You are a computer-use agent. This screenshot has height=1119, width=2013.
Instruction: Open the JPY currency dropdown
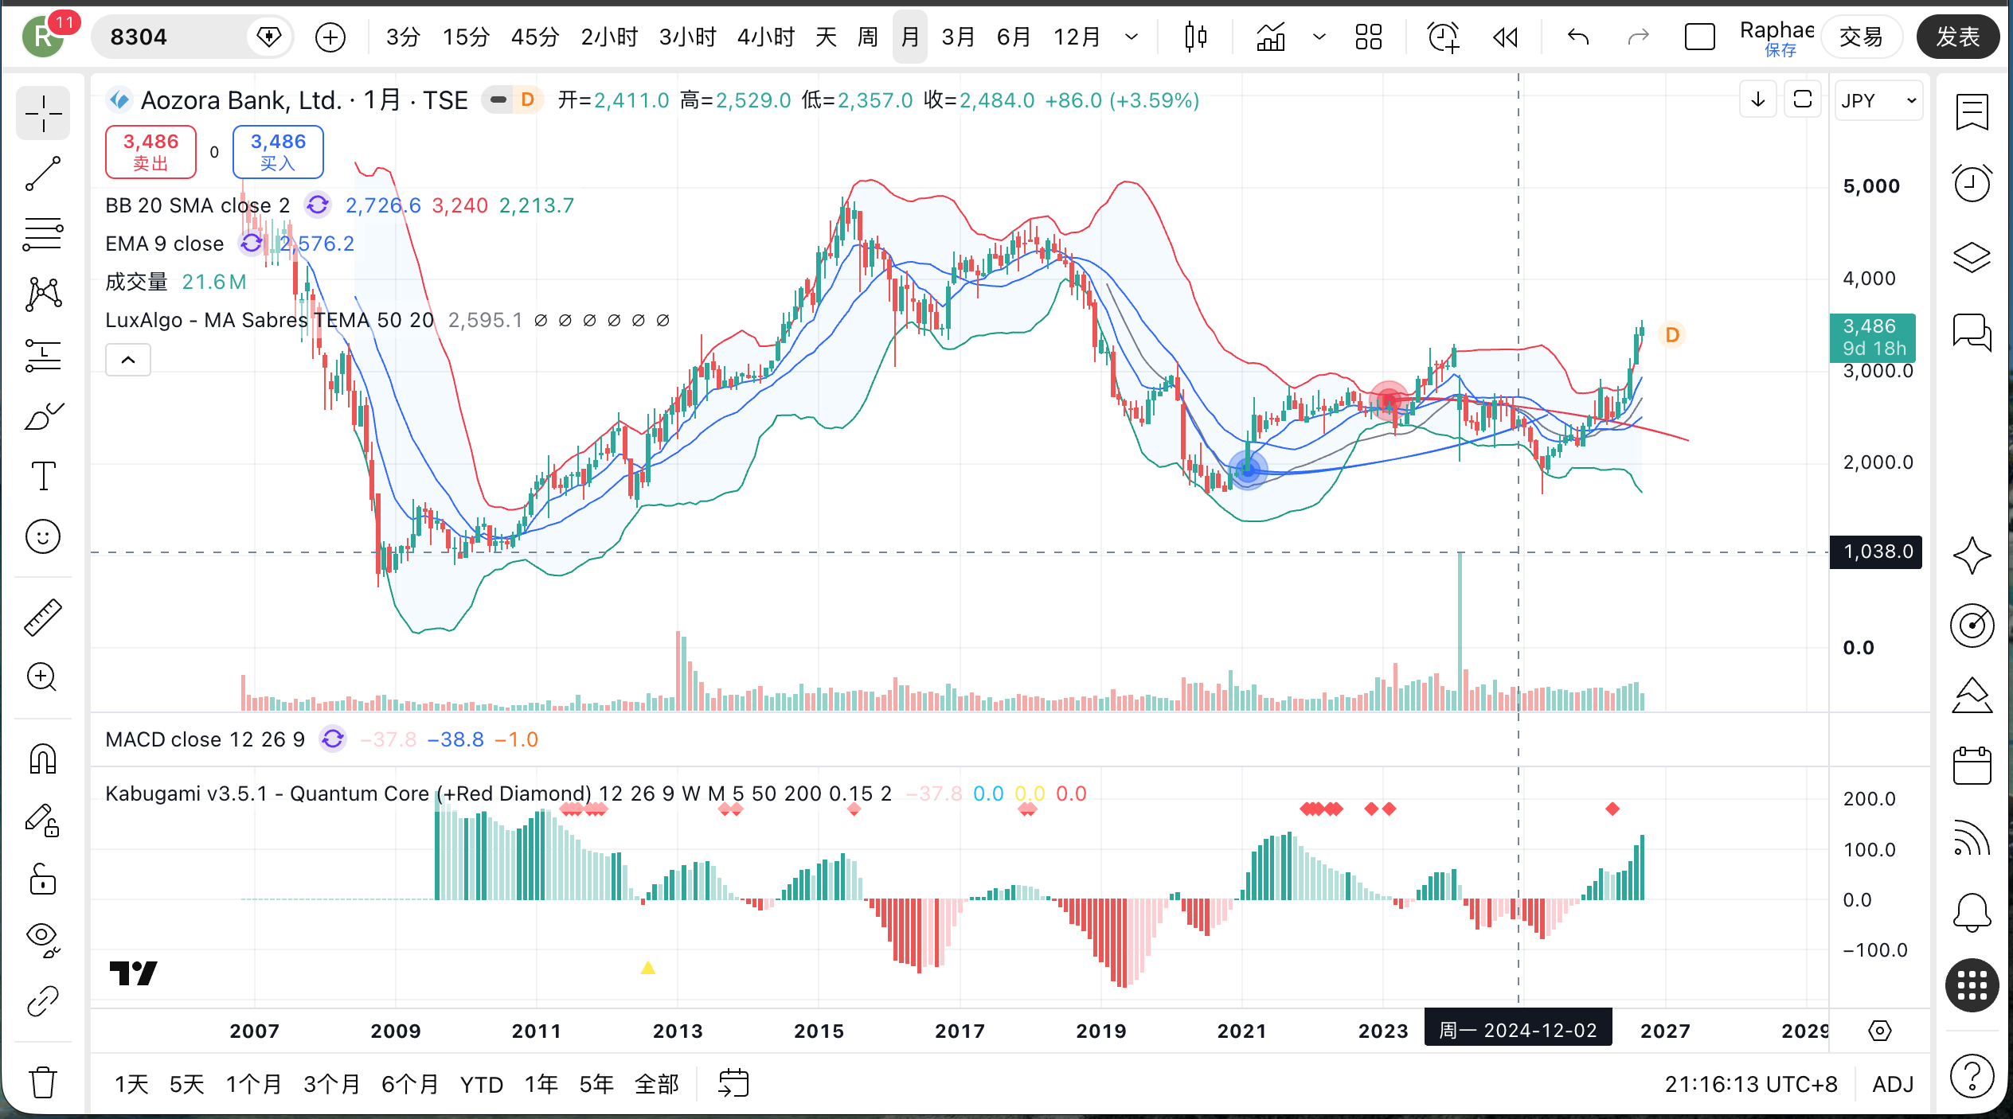pos(1878,100)
